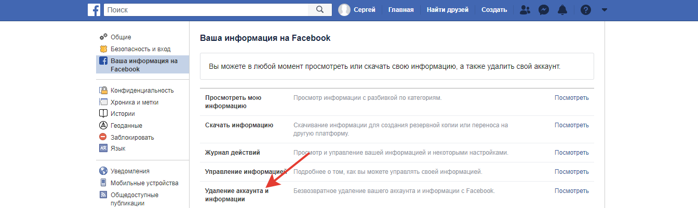698x208 pixels.
Task: Click the Хроника и метки icon
Action: pos(103,102)
